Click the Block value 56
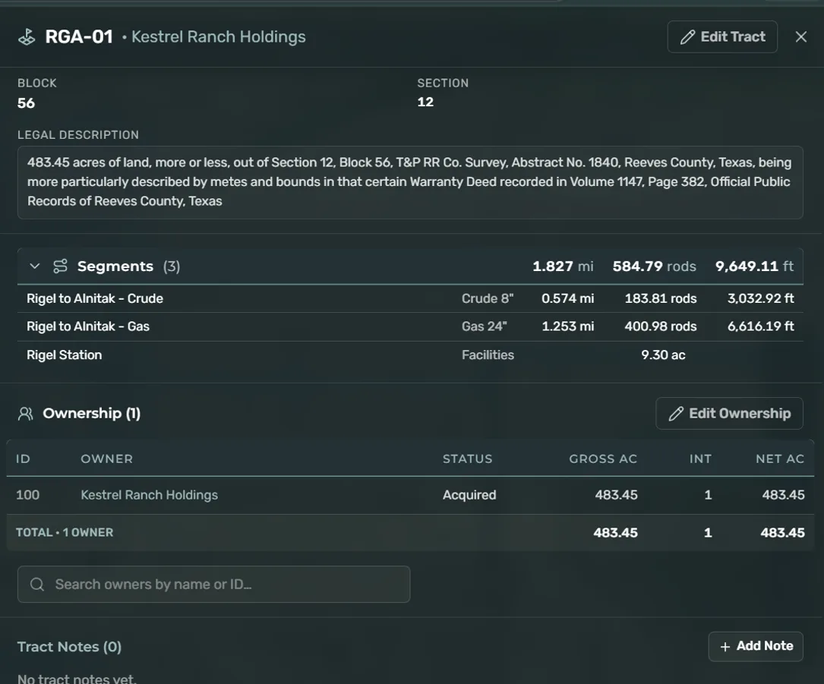 pos(27,103)
